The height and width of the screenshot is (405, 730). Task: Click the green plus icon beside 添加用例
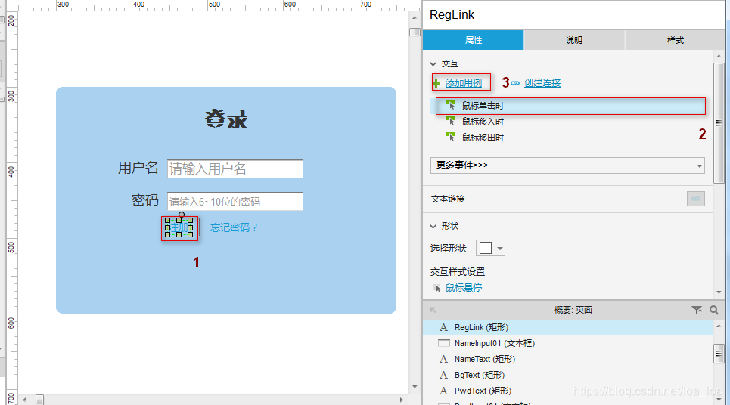436,83
